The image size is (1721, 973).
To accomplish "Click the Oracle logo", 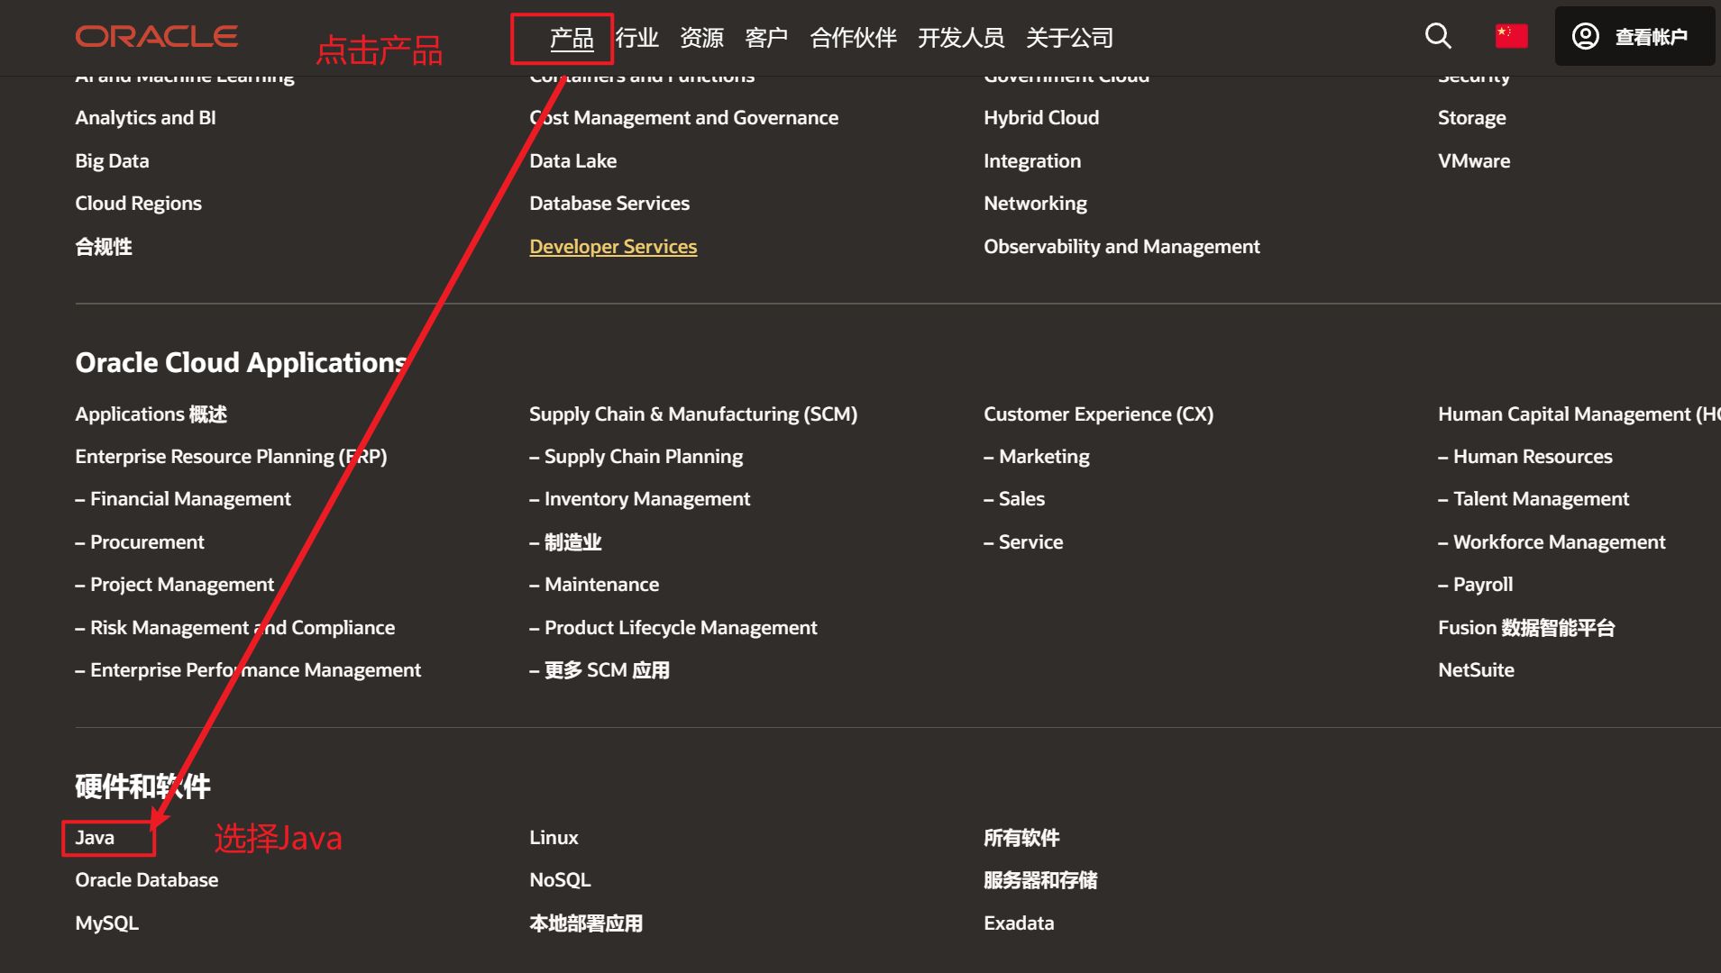I will (157, 36).
